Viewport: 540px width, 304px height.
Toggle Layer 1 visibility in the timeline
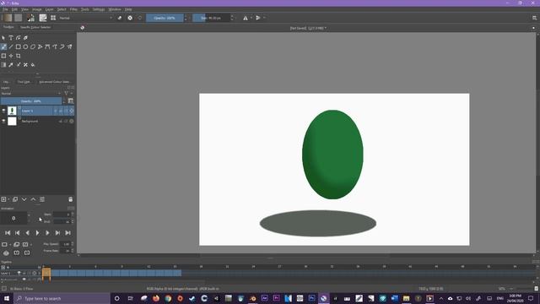point(19,273)
